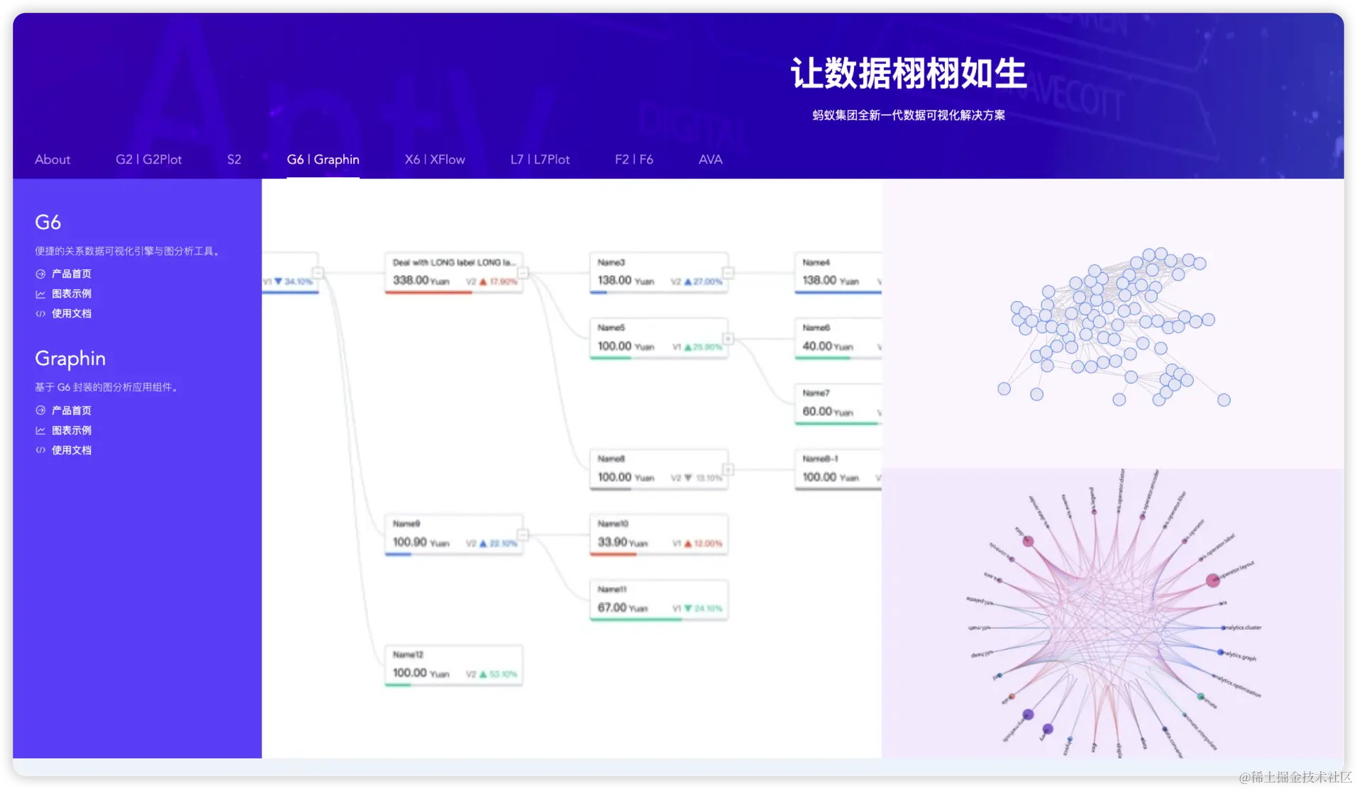1357x789 pixels.
Task: Select the AVA tab
Action: click(x=710, y=160)
